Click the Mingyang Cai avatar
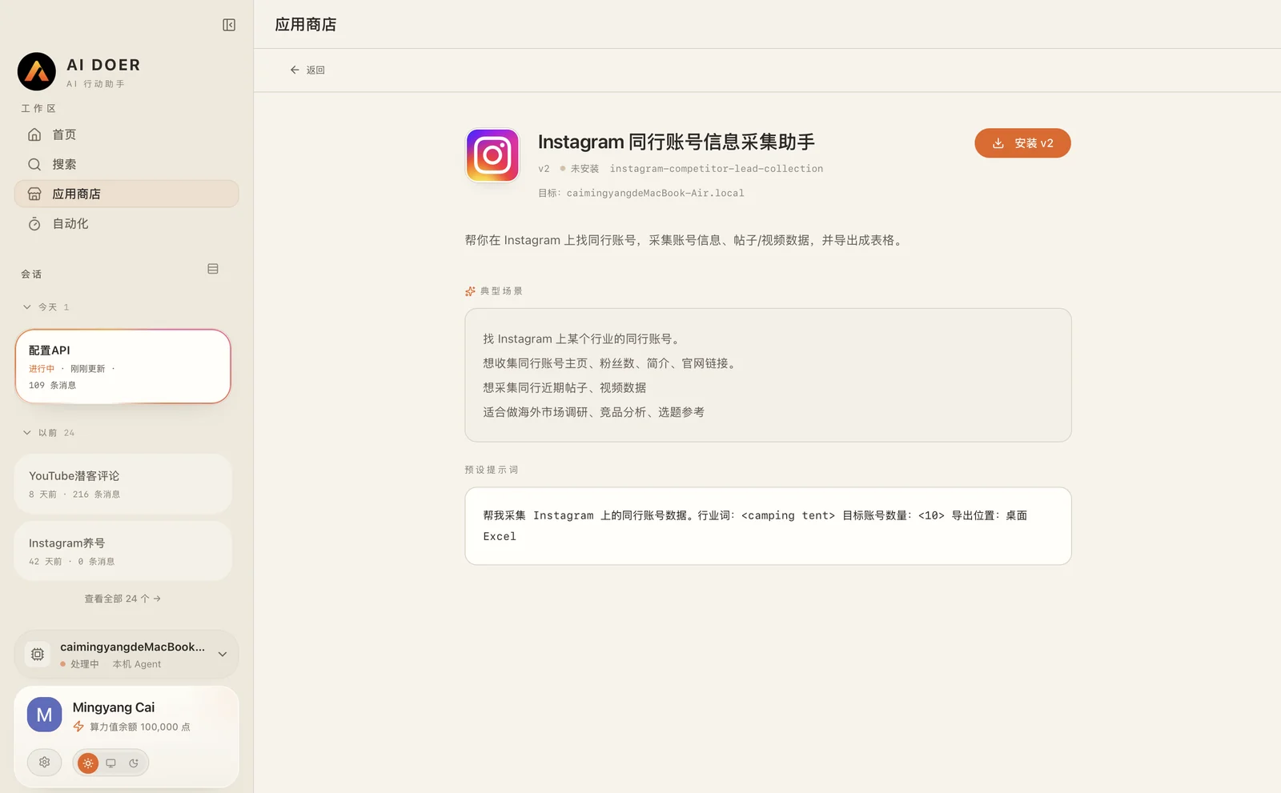 pyautogui.click(x=45, y=715)
